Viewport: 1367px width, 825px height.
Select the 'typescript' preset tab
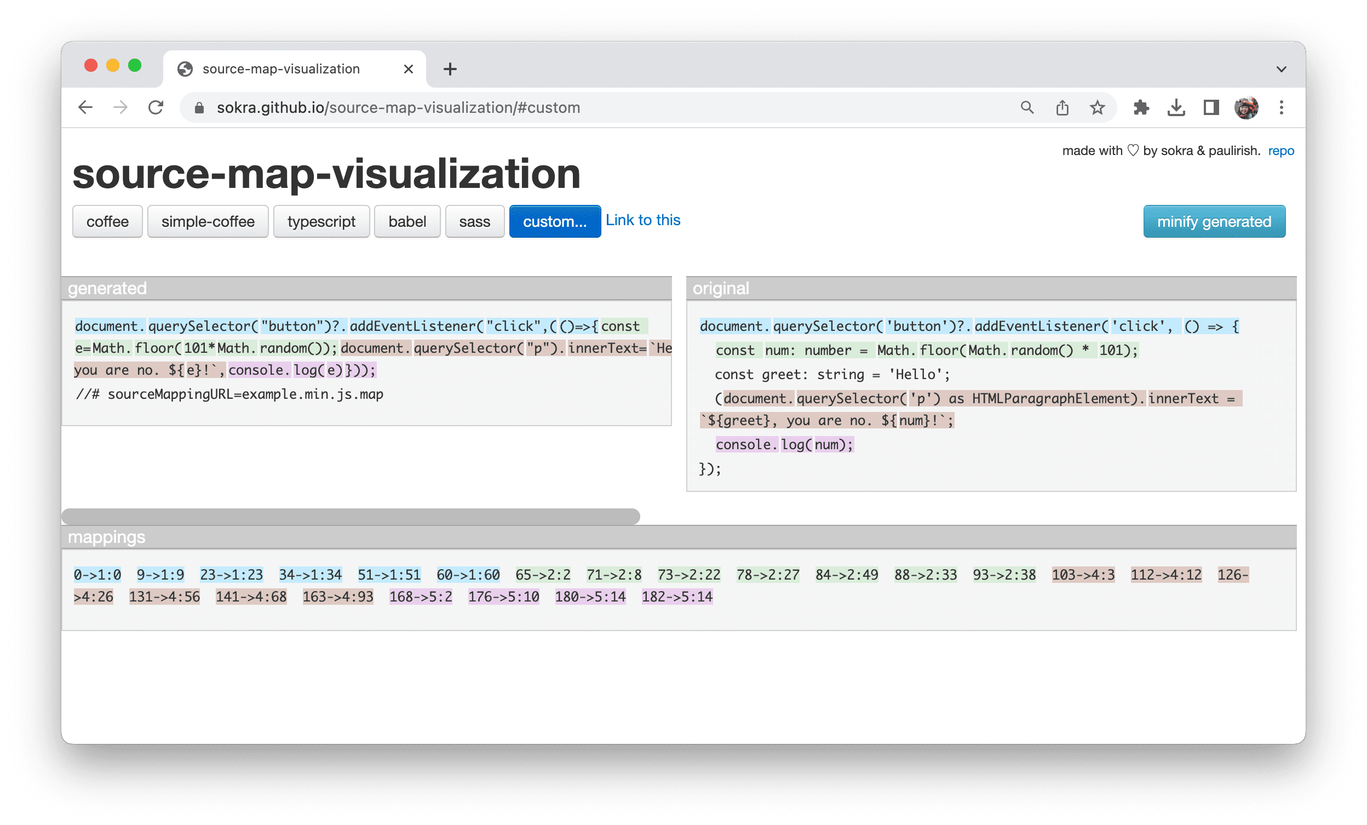click(x=321, y=222)
